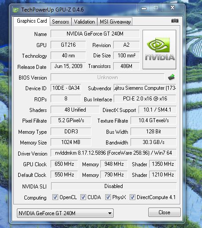Click the BIOS Version field Unknown
Viewport: 202px width, 228px height.
[107, 77]
